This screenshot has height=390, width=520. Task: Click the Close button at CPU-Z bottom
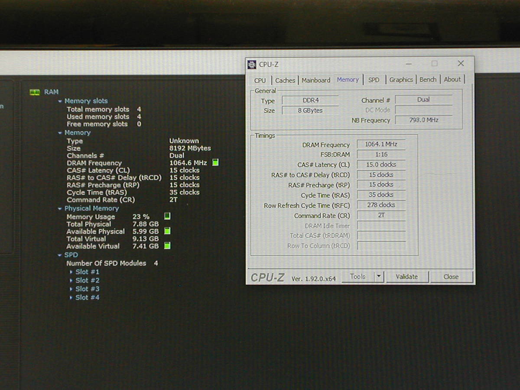[x=451, y=276]
